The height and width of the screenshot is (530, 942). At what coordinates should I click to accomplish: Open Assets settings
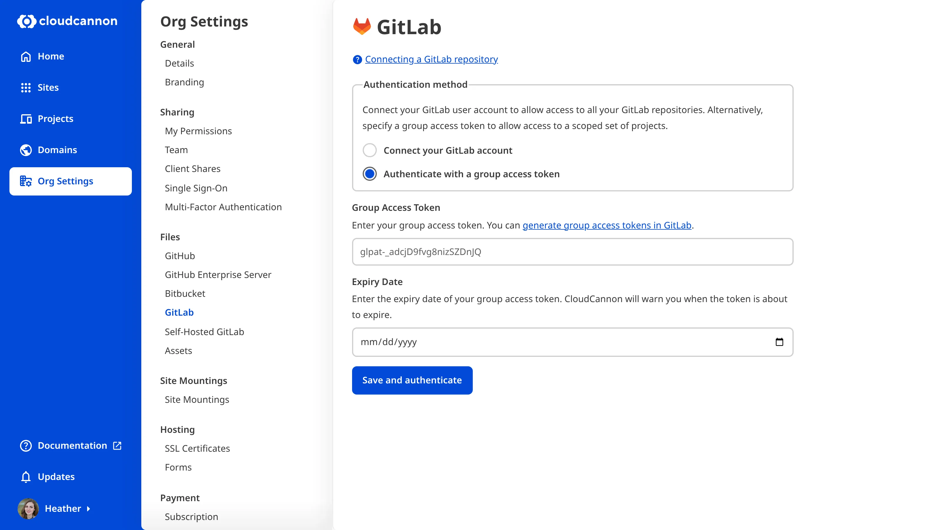tap(178, 351)
